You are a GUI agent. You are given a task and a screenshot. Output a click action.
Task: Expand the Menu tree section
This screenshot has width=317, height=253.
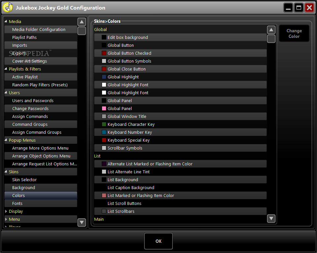pos(6,219)
